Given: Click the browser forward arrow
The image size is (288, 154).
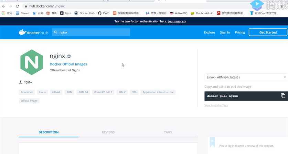Looking at the screenshot, I should point(10,6).
